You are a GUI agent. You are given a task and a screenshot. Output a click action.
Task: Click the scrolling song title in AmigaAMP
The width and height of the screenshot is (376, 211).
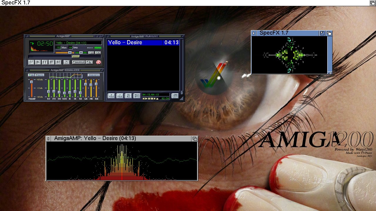click(78, 43)
